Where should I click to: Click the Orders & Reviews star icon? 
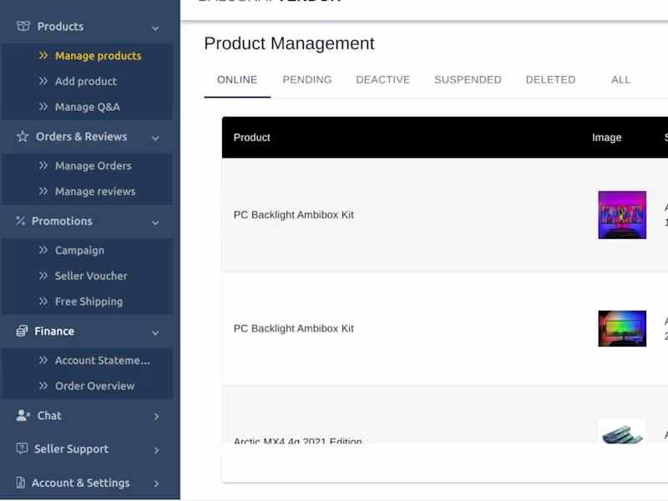point(23,136)
